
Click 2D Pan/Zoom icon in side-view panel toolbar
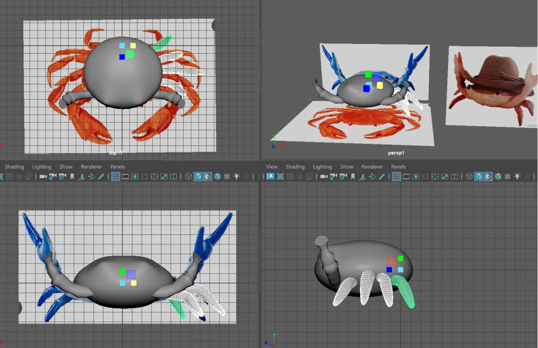[372, 176]
